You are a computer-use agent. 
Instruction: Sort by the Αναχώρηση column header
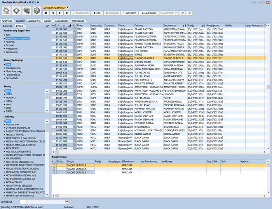coord(215,26)
